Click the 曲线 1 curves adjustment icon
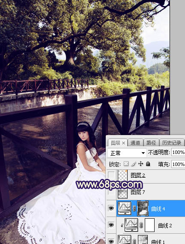185x244 pixels. click(x=125, y=239)
